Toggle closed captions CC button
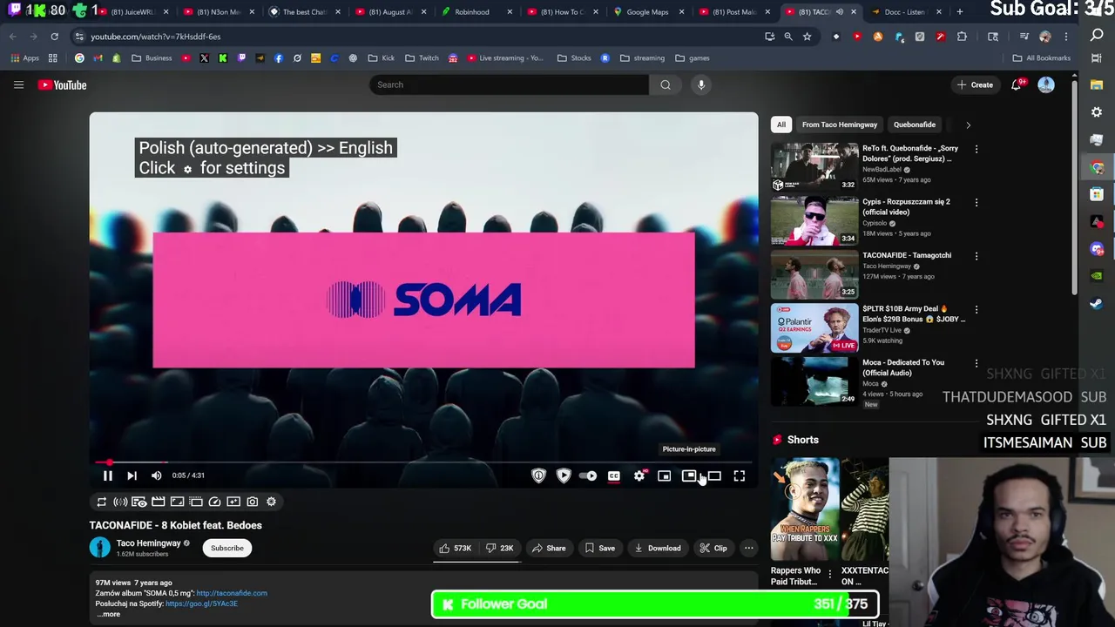Screen dimensions: 1115x627 [614, 475]
